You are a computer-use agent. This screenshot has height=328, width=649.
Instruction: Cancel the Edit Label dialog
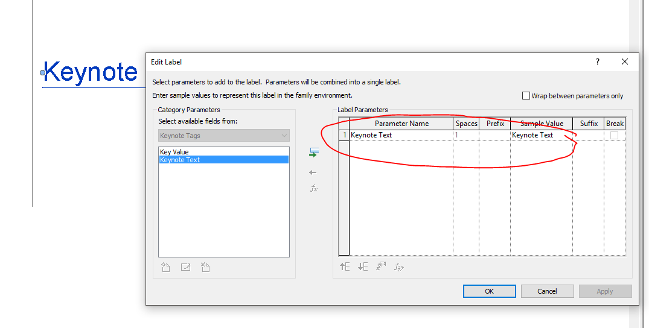547,291
